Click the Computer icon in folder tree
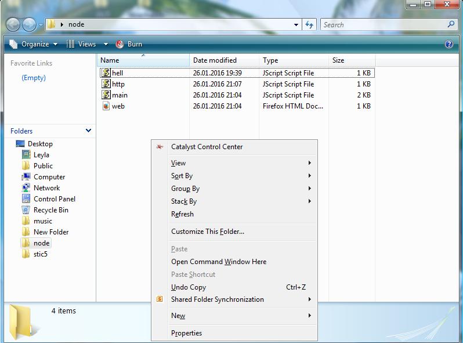 (x=26, y=176)
